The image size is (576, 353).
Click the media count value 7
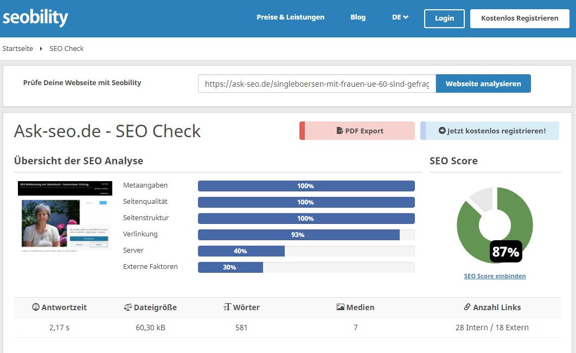click(x=356, y=328)
